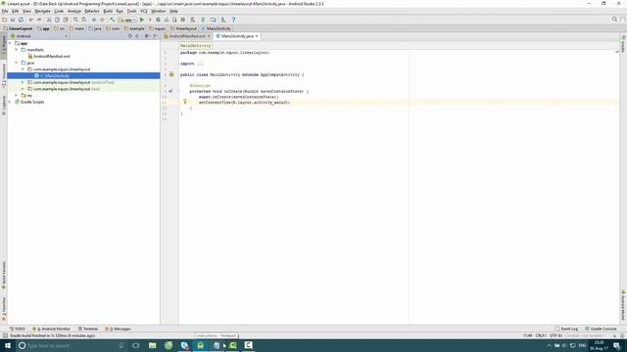This screenshot has width=627, height=352.
Task: Open the File menu
Action: pyautogui.click(x=5, y=11)
